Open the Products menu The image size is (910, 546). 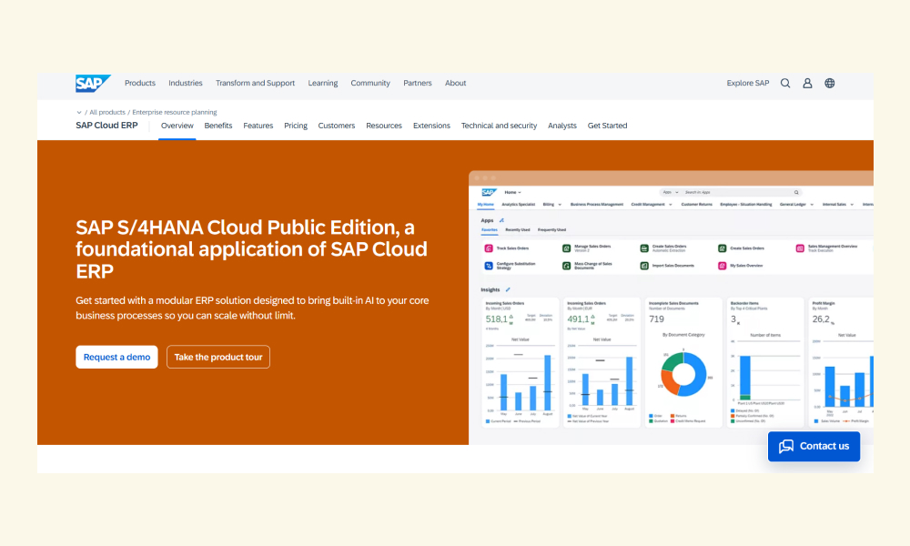tap(140, 83)
